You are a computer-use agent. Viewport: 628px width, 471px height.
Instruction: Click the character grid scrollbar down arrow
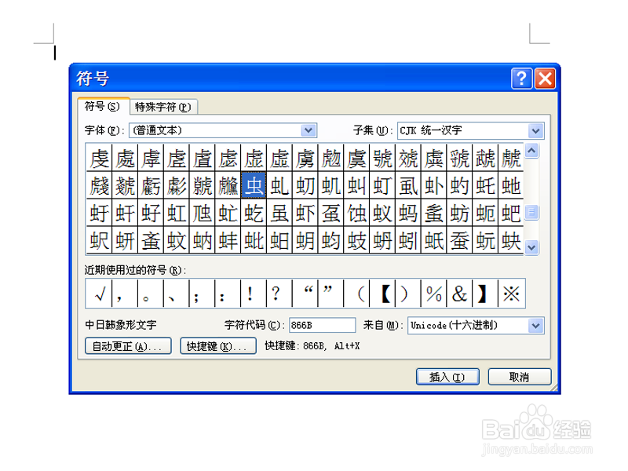pyautogui.click(x=531, y=247)
